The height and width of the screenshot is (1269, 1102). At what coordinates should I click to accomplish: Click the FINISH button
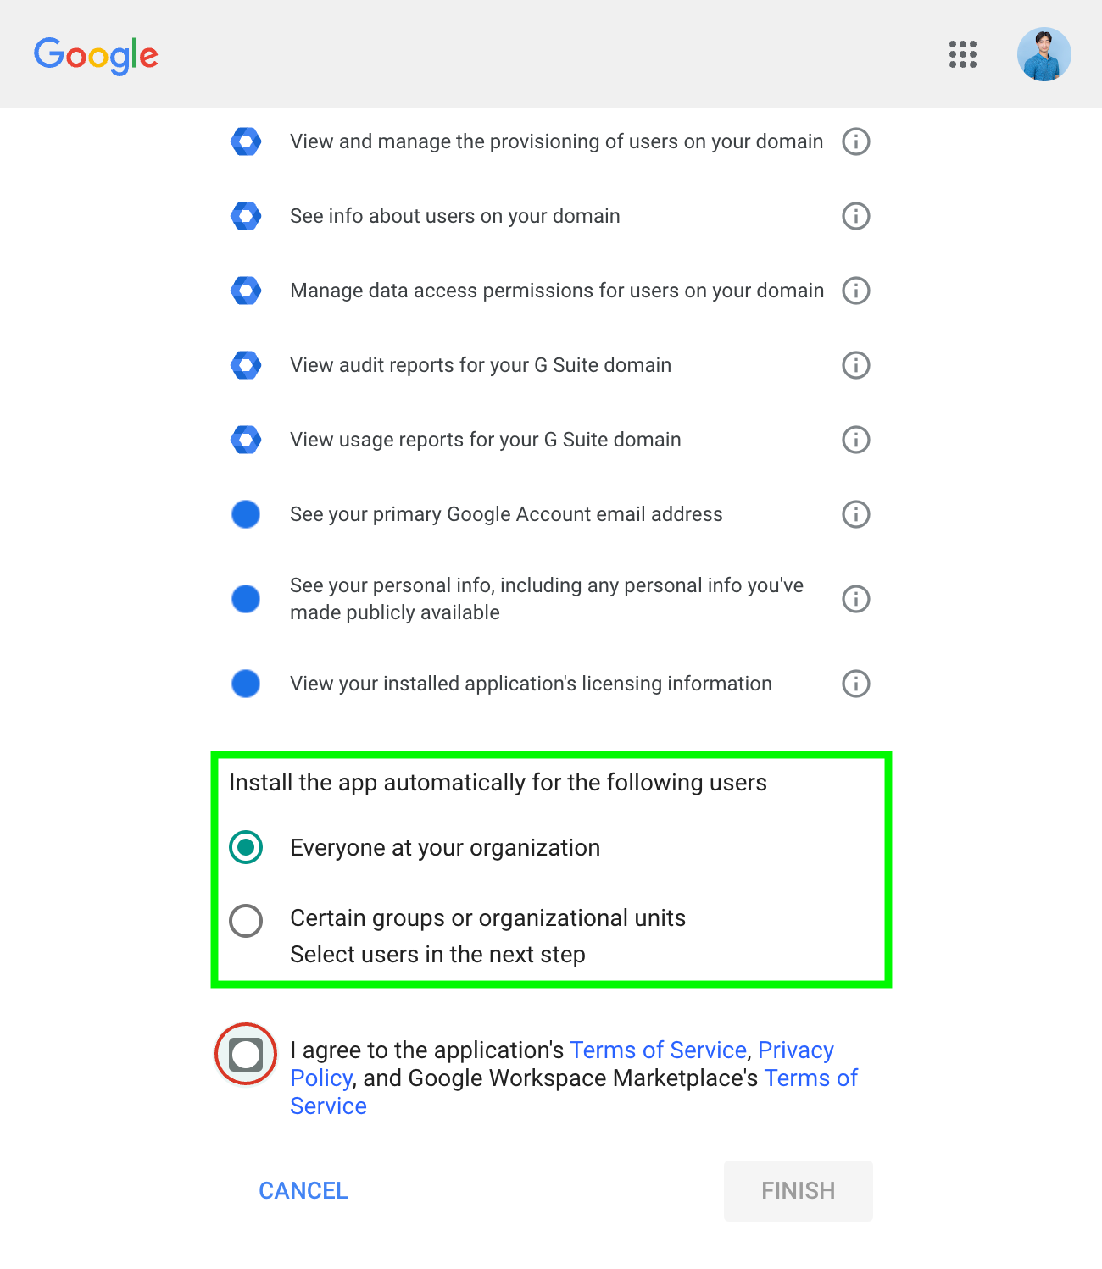(799, 1191)
